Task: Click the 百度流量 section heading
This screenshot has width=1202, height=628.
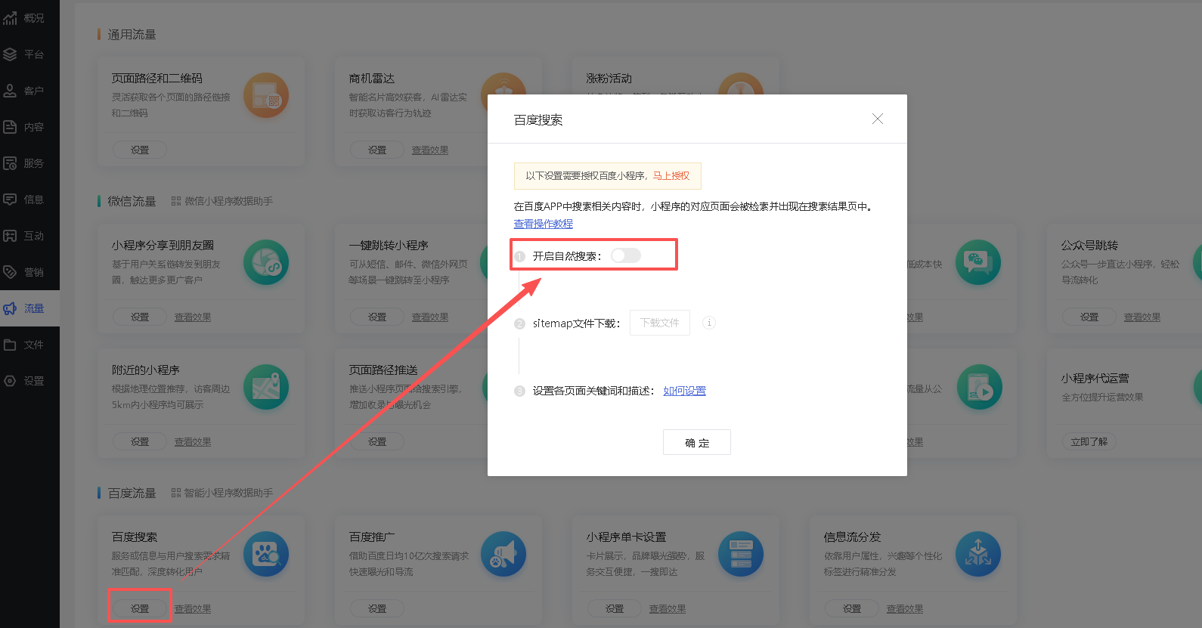Action: (132, 493)
